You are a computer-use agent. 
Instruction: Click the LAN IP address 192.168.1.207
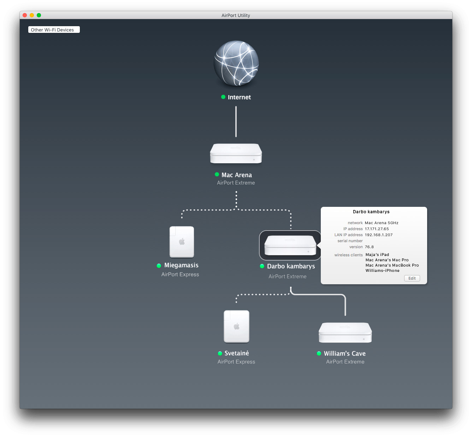(x=379, y=235)
